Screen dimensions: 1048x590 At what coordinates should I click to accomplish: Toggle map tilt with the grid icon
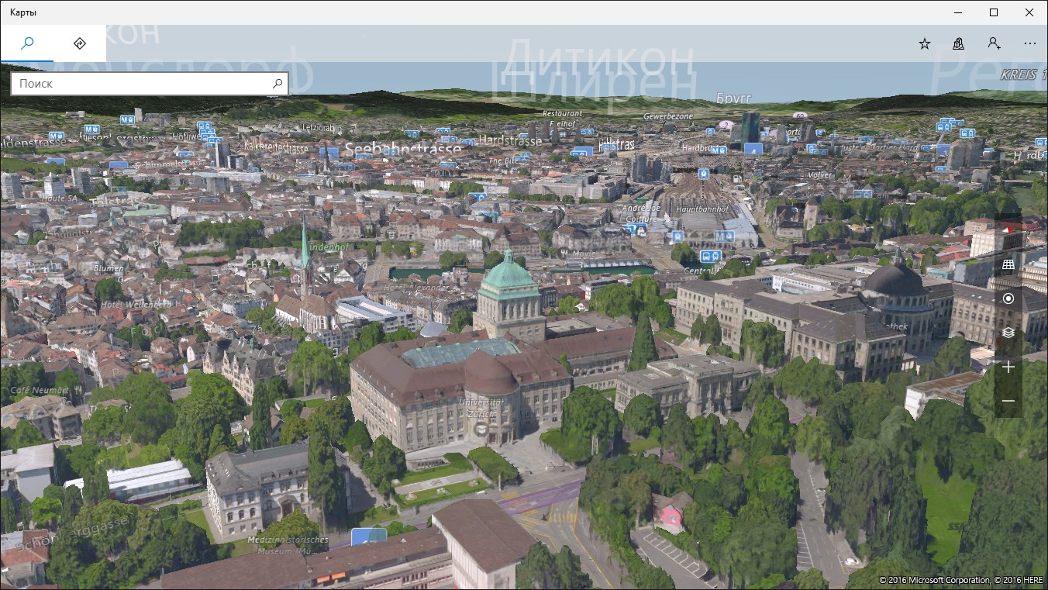click(1008, 264)
